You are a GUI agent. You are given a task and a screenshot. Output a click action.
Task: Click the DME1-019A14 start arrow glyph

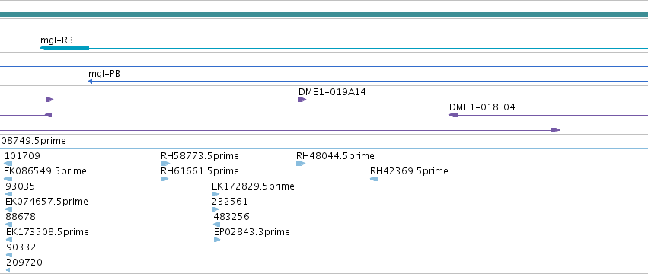[302, 100]
